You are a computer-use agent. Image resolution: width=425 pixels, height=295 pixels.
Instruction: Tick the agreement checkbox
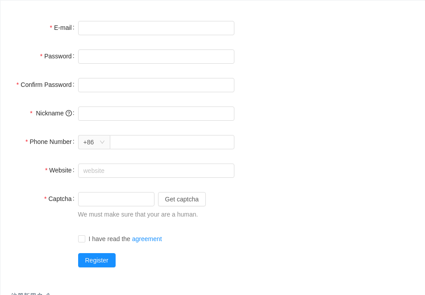click(82, 239)
